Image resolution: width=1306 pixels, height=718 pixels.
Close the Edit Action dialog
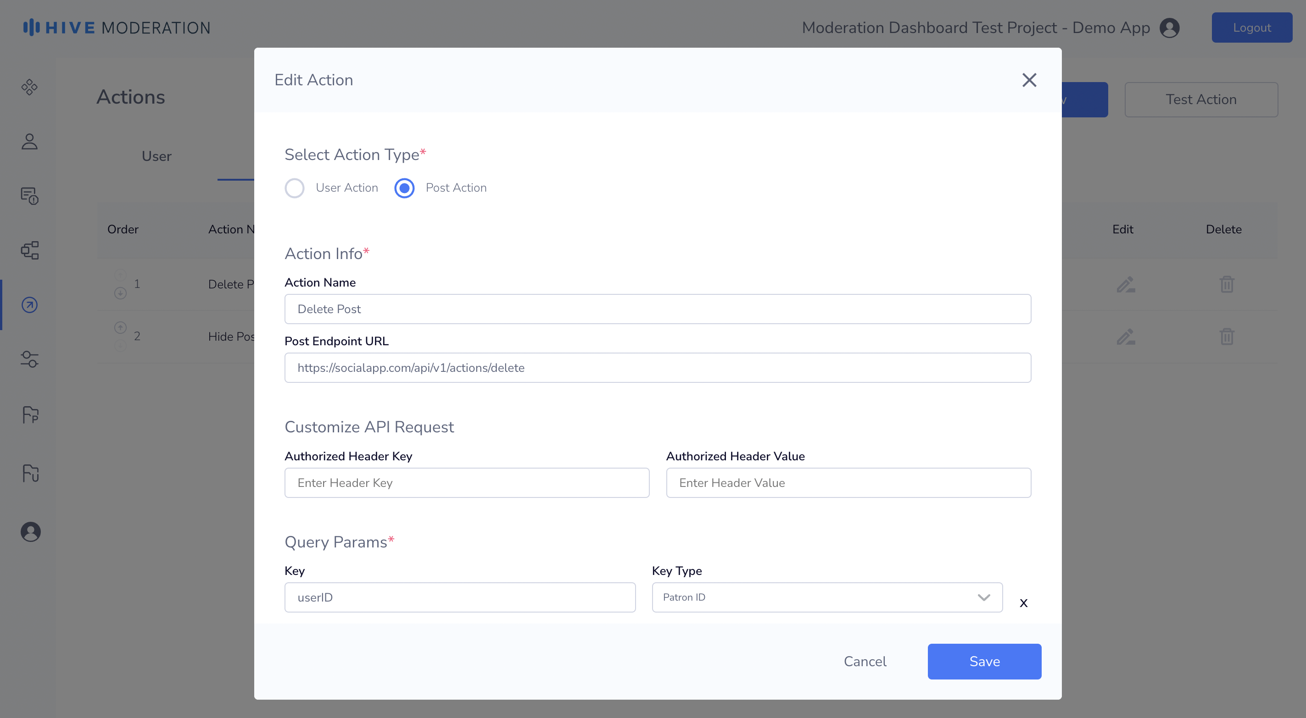click(1029, 80)
